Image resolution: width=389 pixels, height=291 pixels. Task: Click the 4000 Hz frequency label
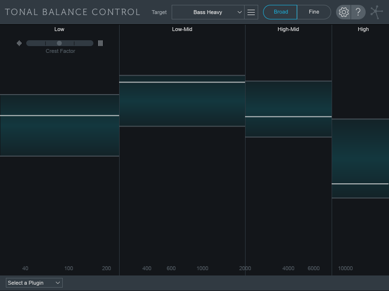pyautogui.click(x=288, y=268)
